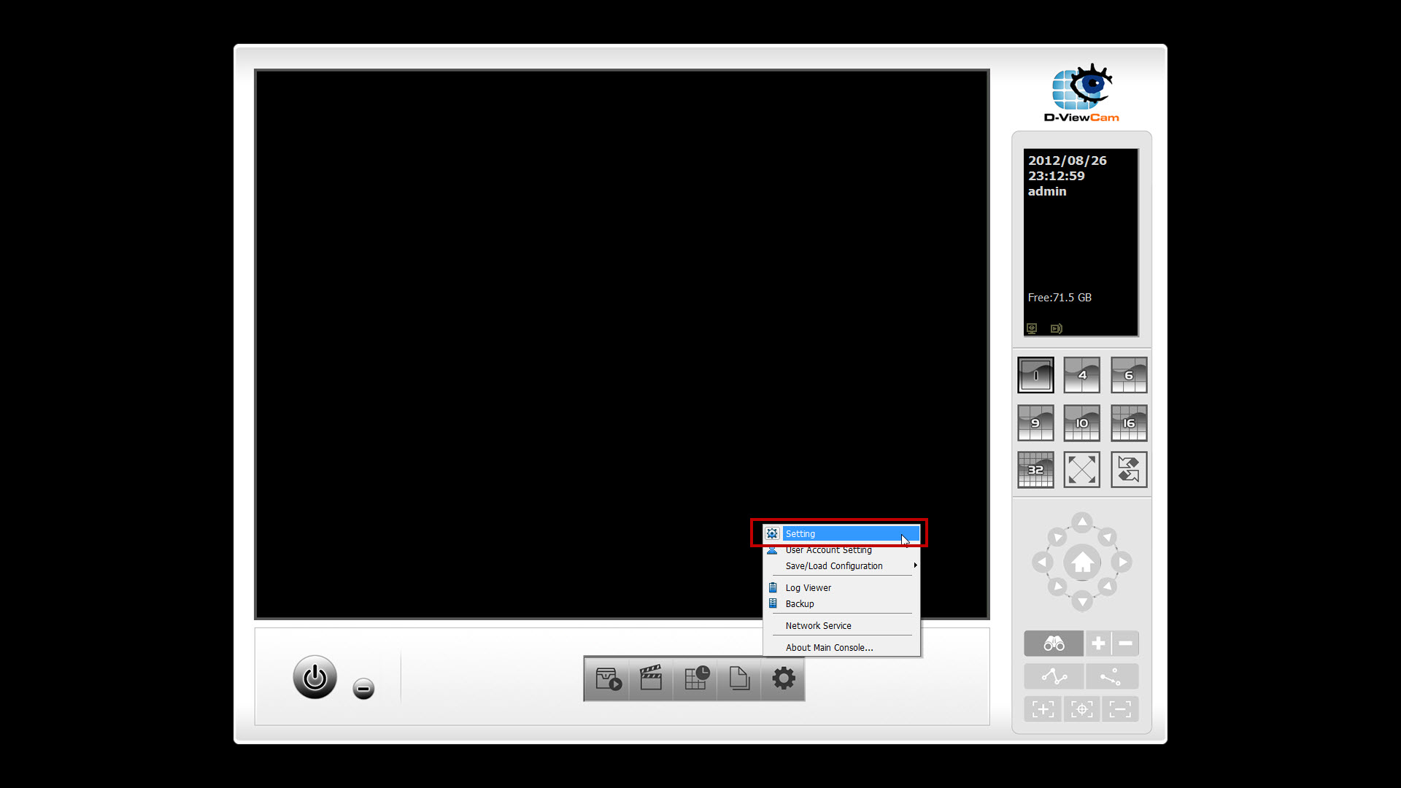The height and width of the screenshot is (788, 1401).
Task: Click the round minimize minus button
Action: pos(363,688)
